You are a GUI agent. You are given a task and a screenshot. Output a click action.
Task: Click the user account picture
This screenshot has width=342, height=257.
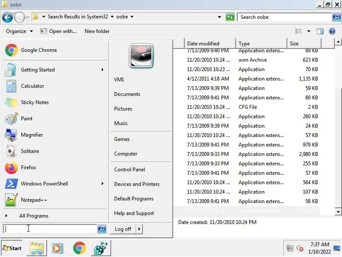click(141, 56)
